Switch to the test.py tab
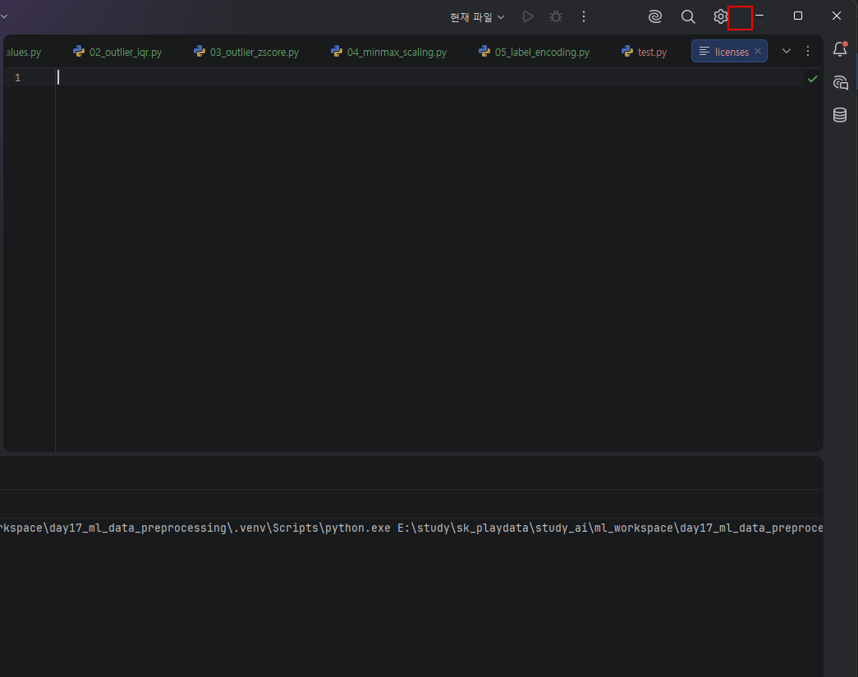Image resolution: width=858 pixels, height=677 pixels. (644, 52)
